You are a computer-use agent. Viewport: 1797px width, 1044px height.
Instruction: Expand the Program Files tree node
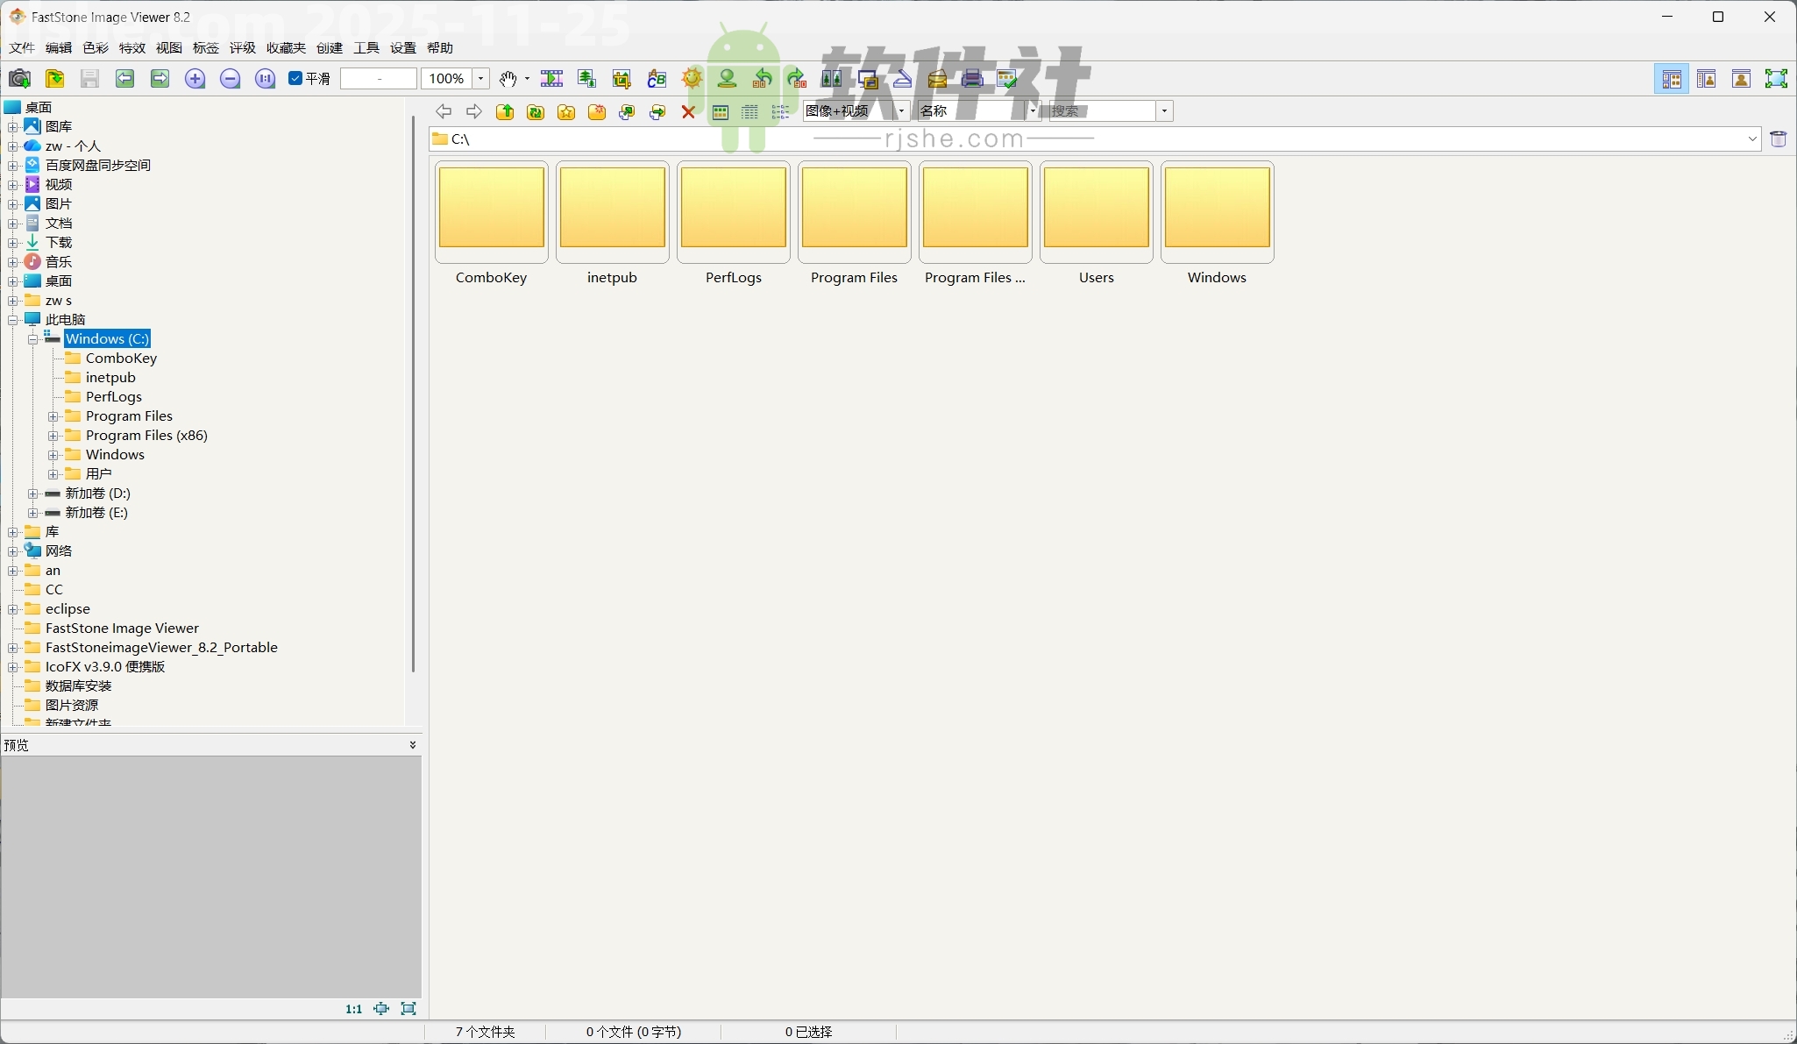tap(53, 416)
